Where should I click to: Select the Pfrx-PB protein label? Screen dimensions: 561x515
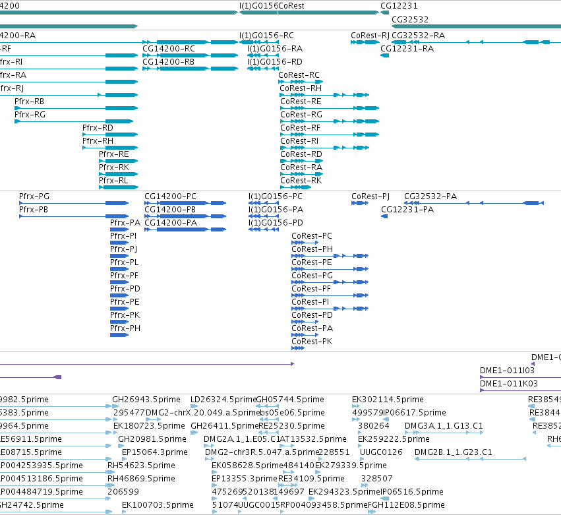[34, 210]
